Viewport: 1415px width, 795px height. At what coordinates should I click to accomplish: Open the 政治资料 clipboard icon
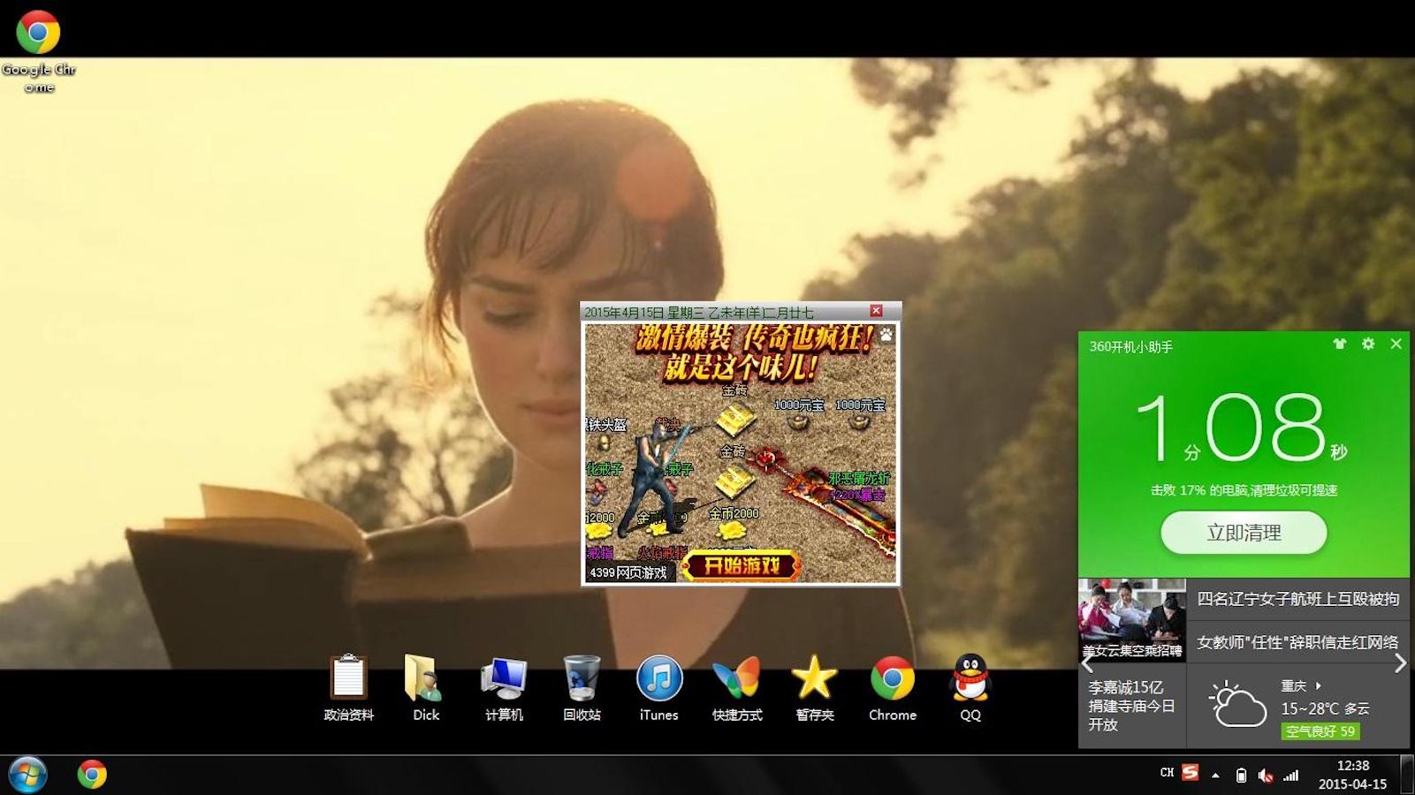point(348,680)
